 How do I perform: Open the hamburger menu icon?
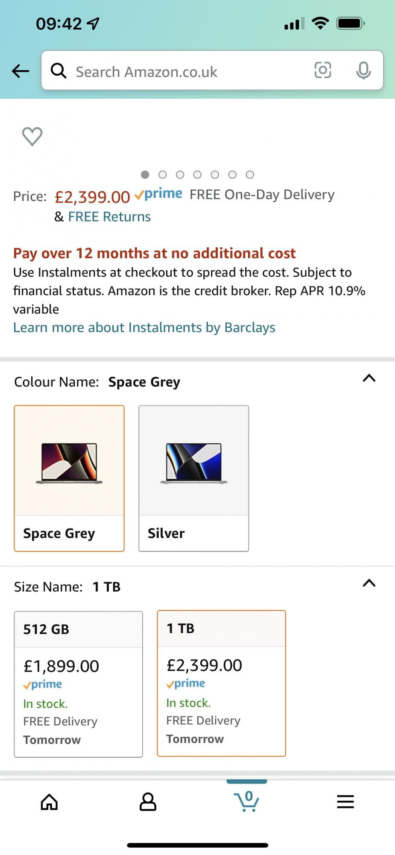pos(345,802)
